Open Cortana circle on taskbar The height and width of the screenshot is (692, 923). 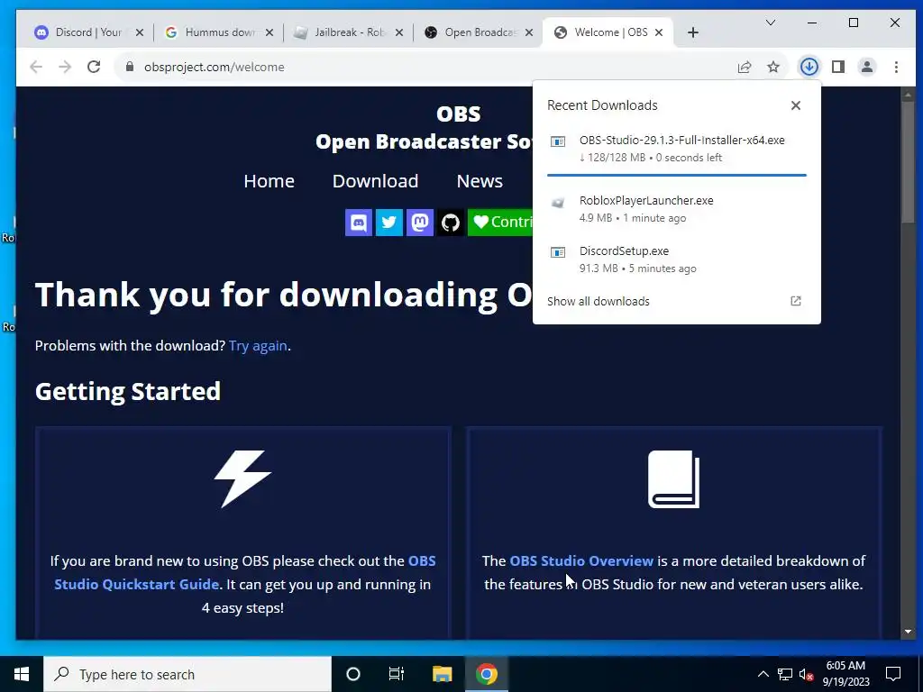click(353, 674)
